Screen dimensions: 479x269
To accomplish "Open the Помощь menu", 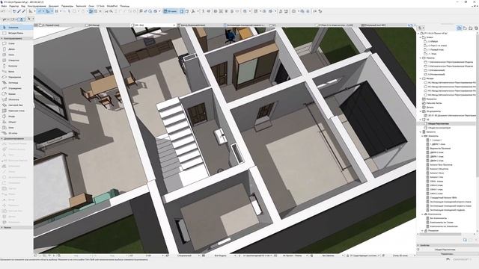I will point(125,6).
